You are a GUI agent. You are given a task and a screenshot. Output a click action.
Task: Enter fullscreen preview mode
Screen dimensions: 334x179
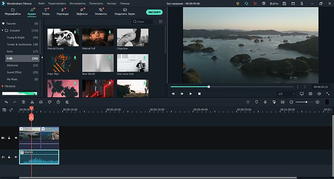328,94
